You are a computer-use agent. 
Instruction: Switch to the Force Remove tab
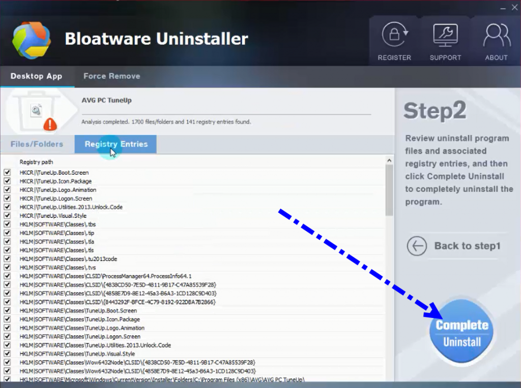111,76
